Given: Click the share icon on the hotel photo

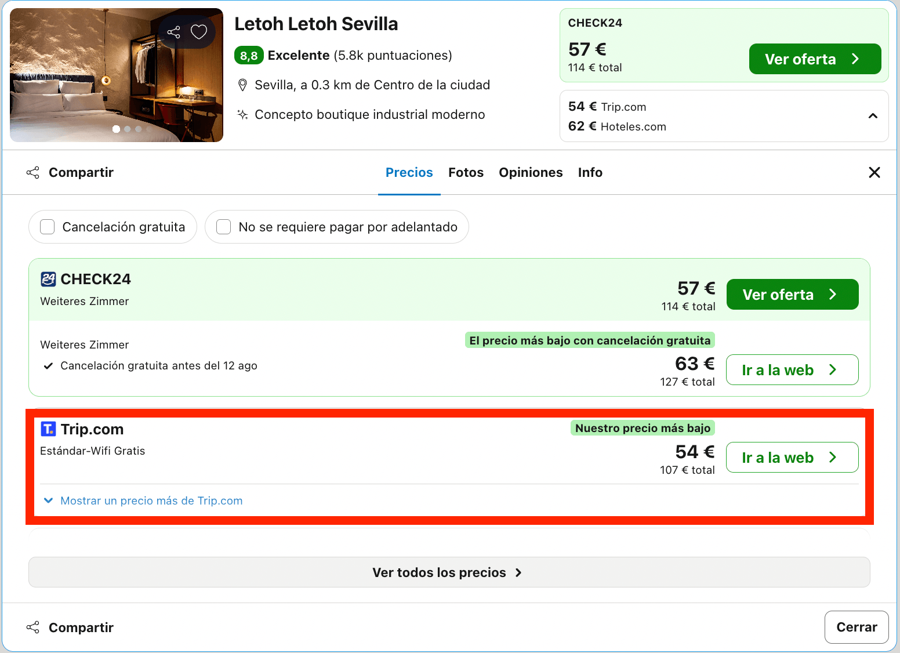Looking at the screenshot, I should 173,32.
